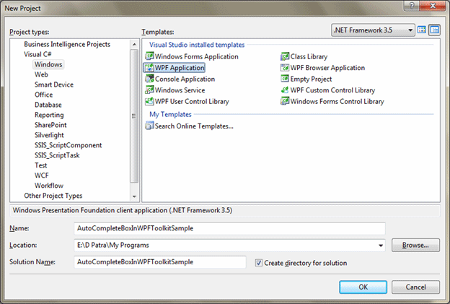Pick the Console Application template icon

click(x=149, y=79)
